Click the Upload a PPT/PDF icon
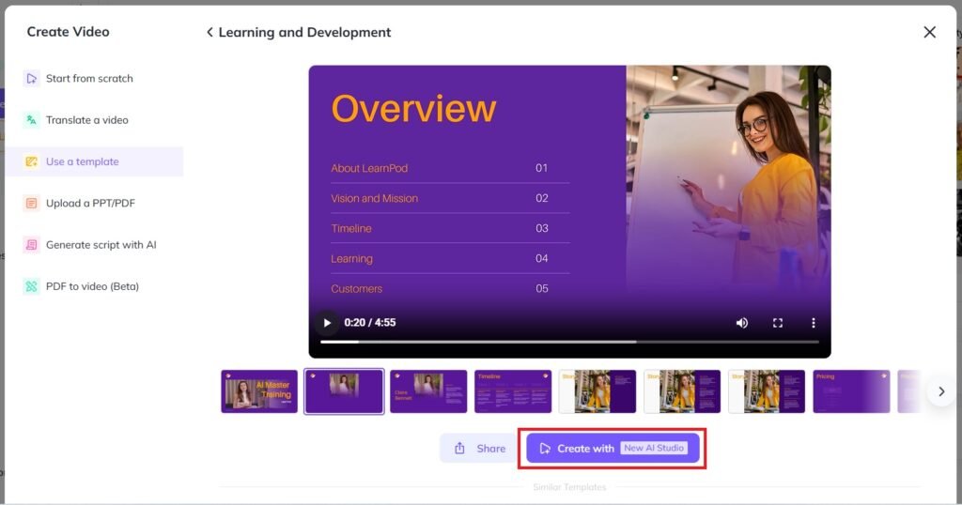962x505 pixels. pyautogui.click(x=31, y=204)
